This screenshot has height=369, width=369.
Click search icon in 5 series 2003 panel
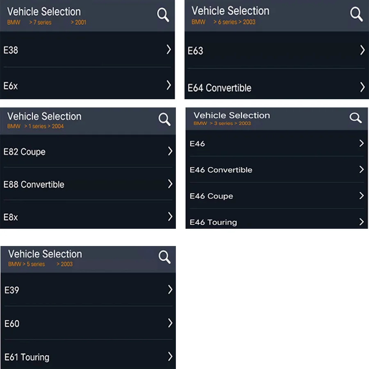click(164, 257)
